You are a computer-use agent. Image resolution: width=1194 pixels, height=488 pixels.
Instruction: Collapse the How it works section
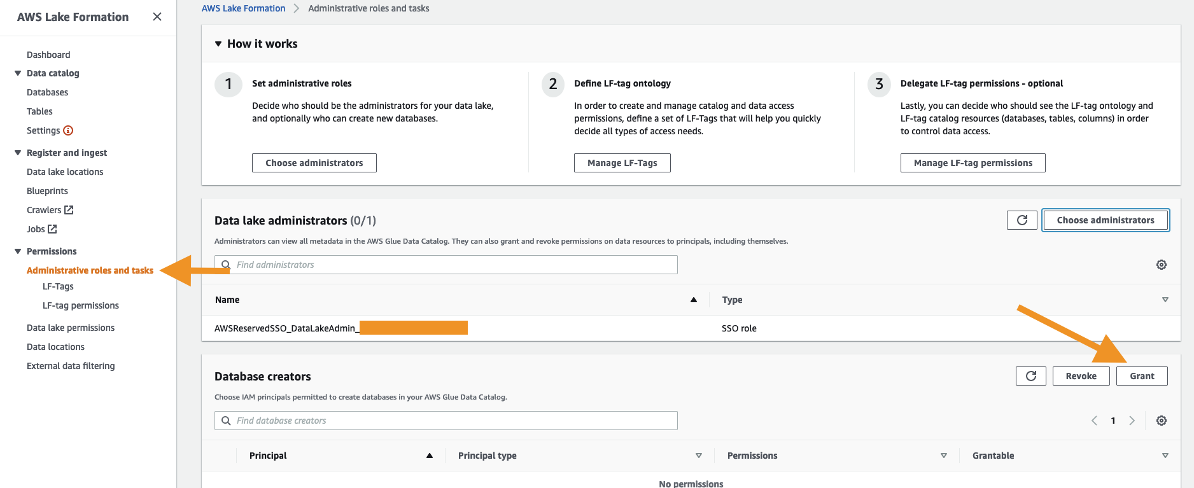[218, 44]
